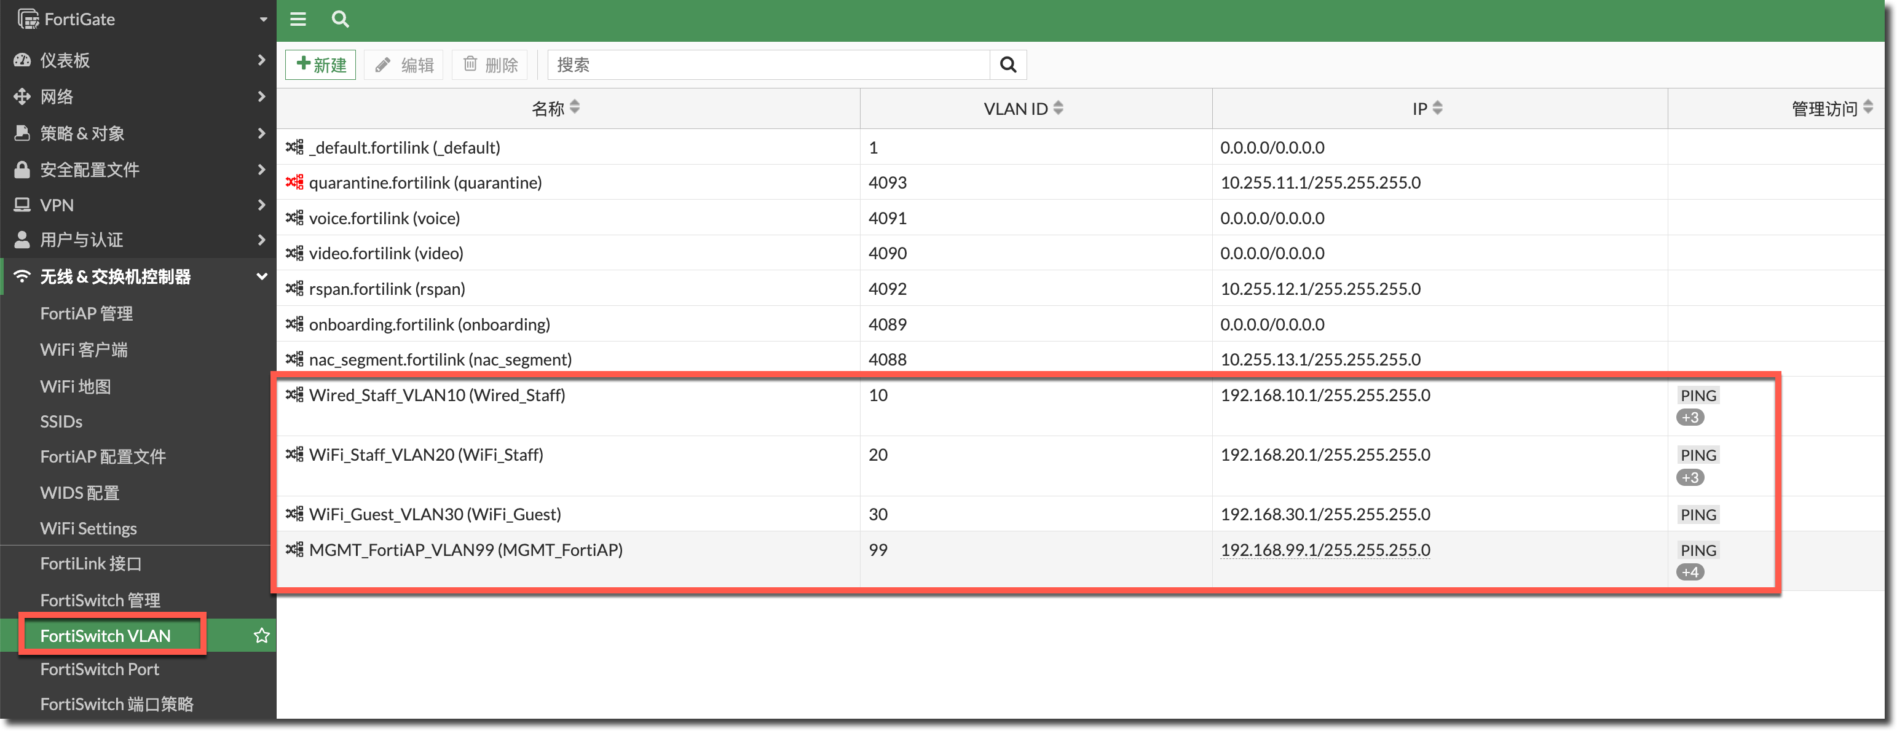Click the magnifier icon in the green header
The height and width of the screenshot is (731, 1897).
pyautogui.click(x=339, y=19)
